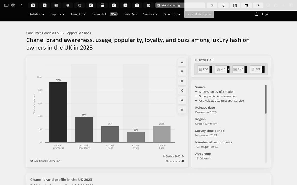Click the 'December 2023' release date
Screen dimensions: 297x185
point(206,112)
